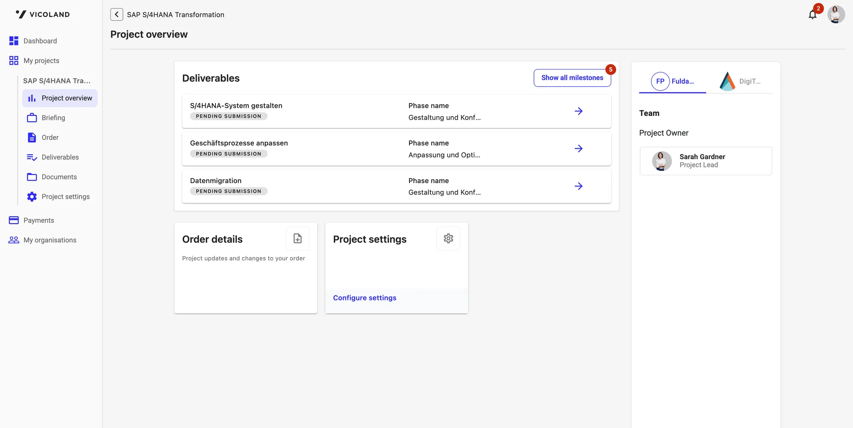Image resolution: width=853 pixels, height=428 pixels.
Task: Switch to the Fulda... team tab
Action: [673, 81]
